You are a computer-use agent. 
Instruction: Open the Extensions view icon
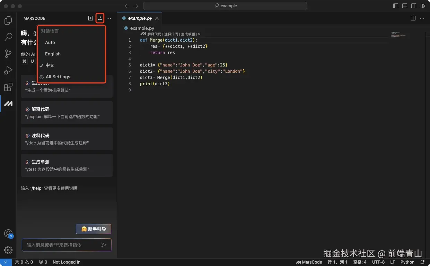point(8,87)
